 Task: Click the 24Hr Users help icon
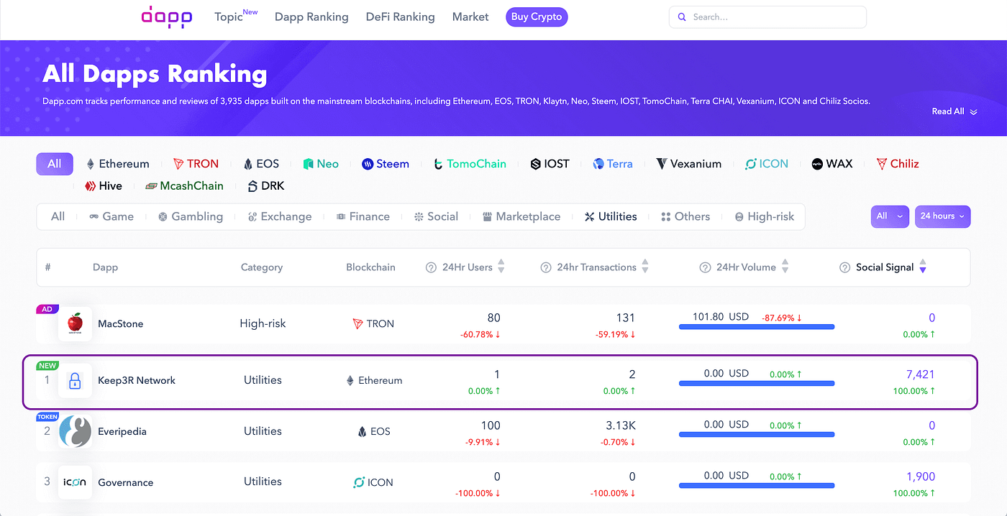431,267
